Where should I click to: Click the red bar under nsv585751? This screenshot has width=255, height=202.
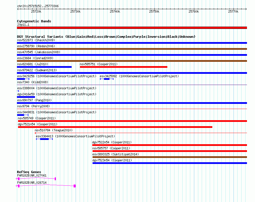click(x=123, y=67)
